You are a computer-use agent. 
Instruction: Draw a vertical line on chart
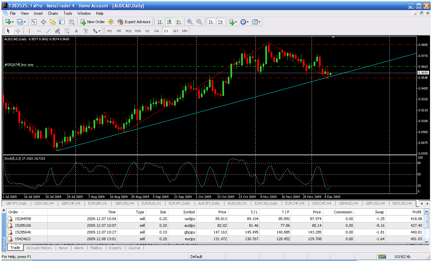pos(30,31)
